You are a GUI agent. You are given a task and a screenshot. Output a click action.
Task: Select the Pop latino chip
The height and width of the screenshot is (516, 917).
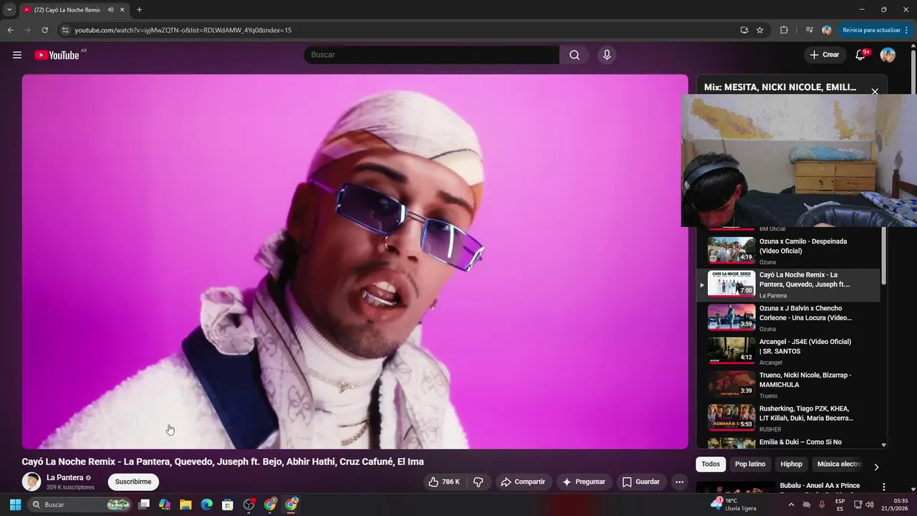click(x=750, y=464)
